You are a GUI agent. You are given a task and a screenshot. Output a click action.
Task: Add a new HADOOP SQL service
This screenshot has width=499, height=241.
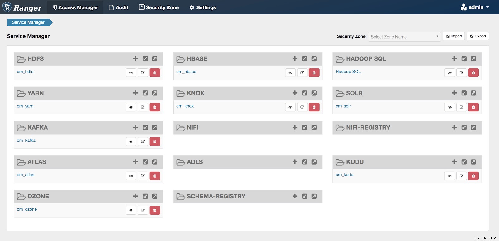pyautogui.click(x=454, y=58)
